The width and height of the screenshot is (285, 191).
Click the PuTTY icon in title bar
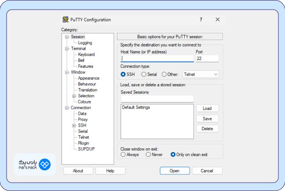click(66, 19)
